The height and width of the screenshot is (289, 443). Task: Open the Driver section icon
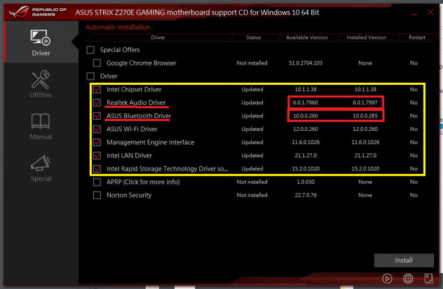41,38
